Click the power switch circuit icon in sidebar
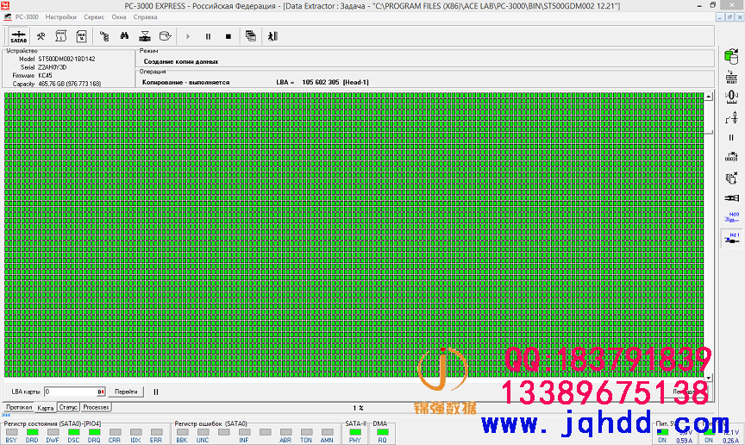The height and width of the screenshot is (445, 745). tap(731, 117)
